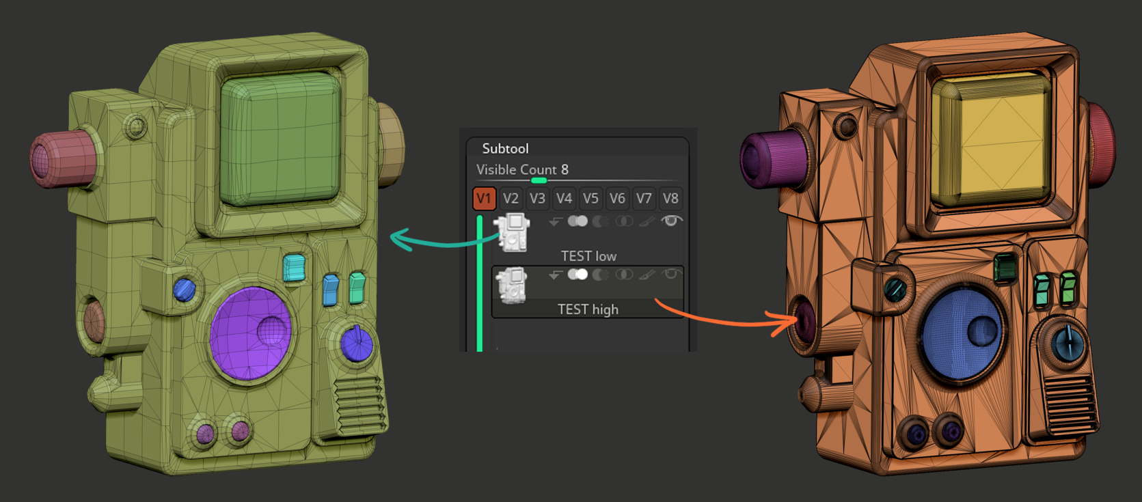Select the V2 visibility set
The image size is (1142, 502).
coord(511,199)
